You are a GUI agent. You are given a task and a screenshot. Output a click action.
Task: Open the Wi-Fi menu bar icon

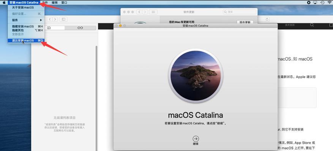(329, 3)
